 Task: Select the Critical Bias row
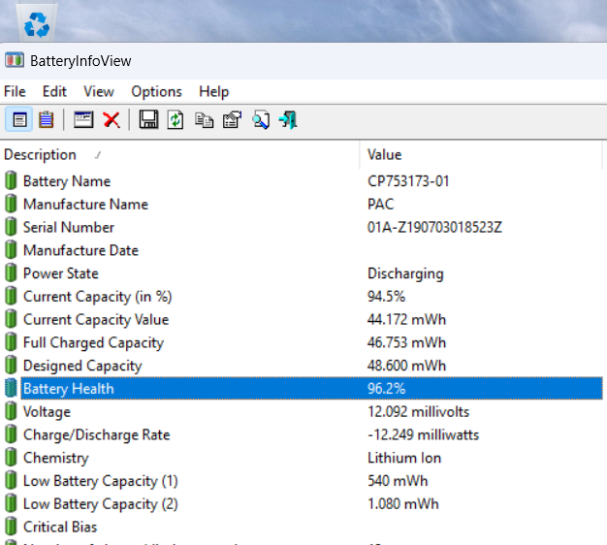303,527
